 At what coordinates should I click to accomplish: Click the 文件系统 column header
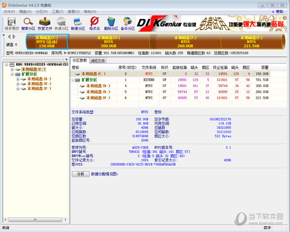point(149,68)
